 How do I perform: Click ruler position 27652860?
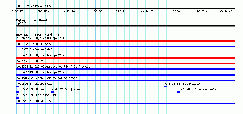[x=69, y=11]
